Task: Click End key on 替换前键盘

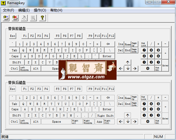Action: click(x=128, y=50)
